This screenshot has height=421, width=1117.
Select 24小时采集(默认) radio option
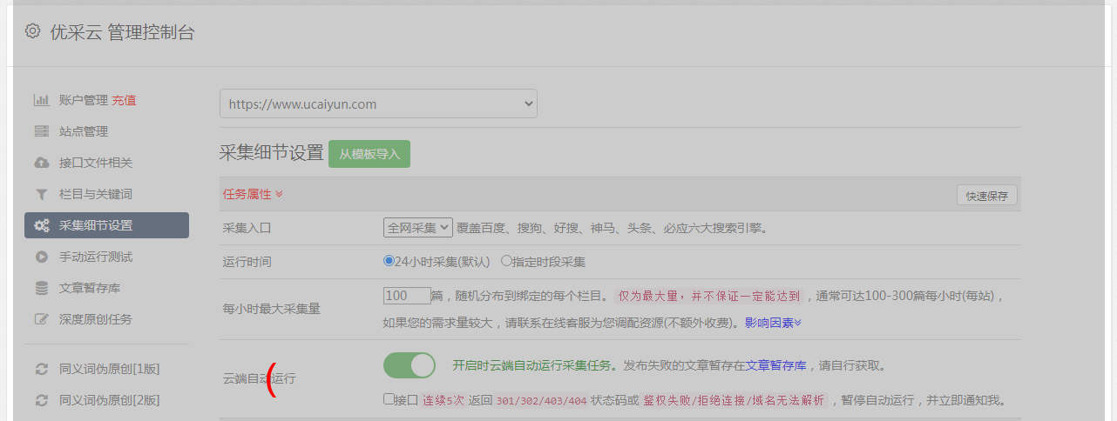pos(389,260)
